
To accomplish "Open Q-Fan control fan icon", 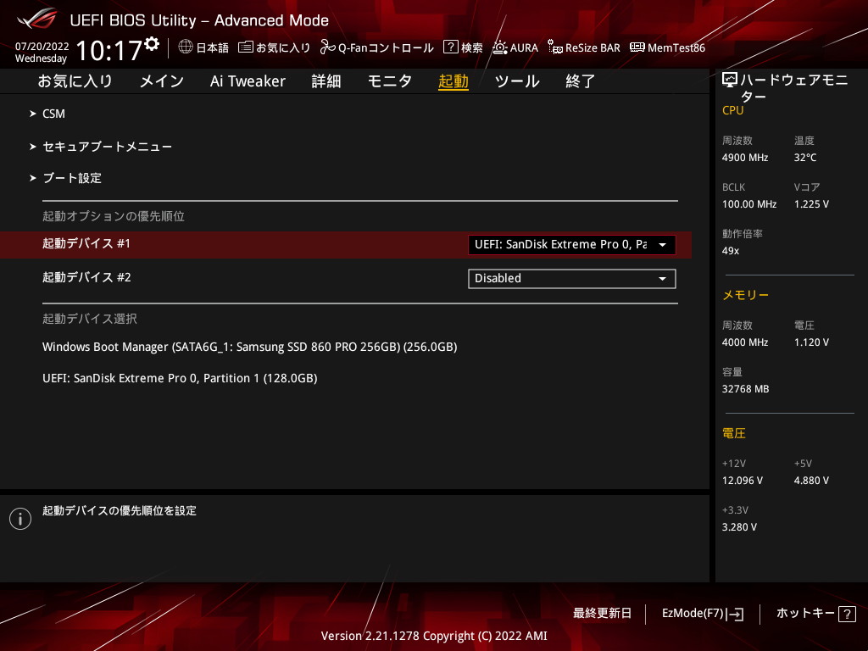I will tap(327, 47).
